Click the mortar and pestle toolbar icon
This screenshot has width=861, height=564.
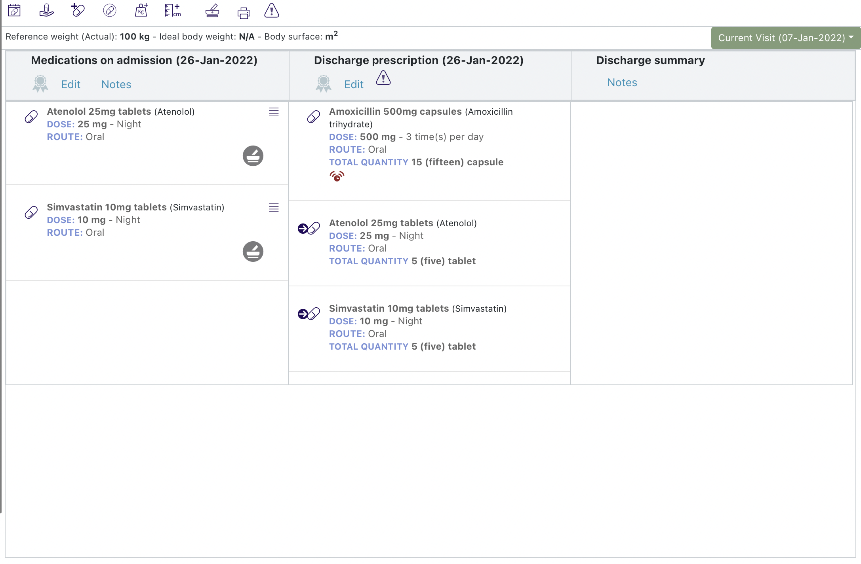tap(212, 11)
